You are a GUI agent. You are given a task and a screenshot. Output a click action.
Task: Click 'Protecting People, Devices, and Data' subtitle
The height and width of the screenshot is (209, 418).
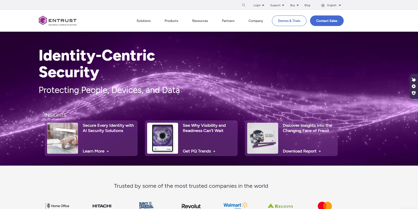coord(109,90)
